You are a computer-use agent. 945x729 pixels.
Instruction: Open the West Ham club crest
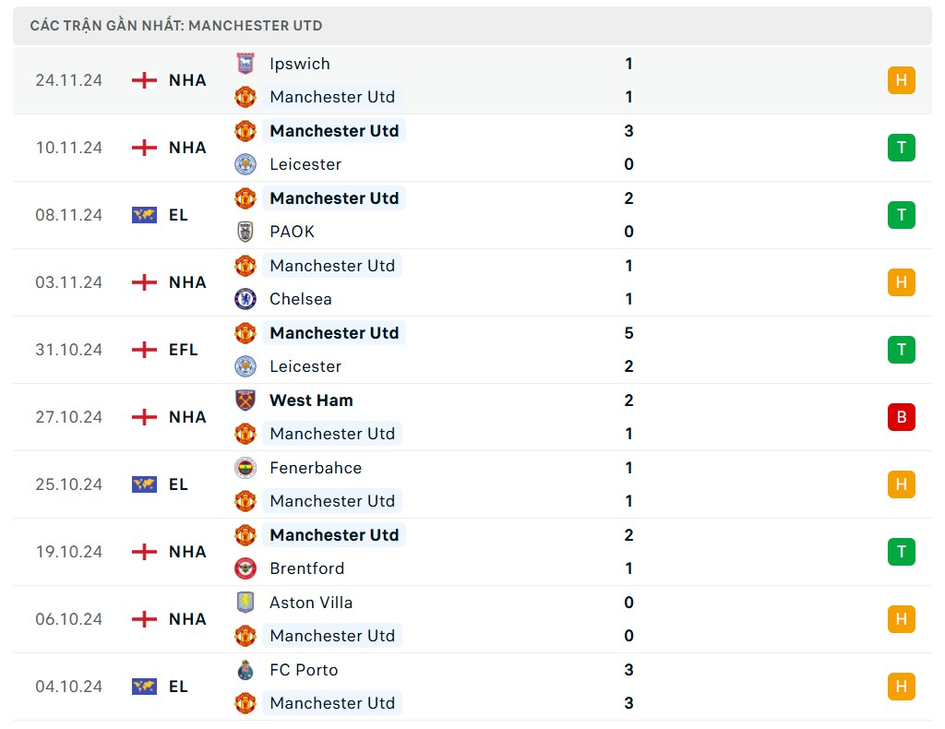pos(245,400)
